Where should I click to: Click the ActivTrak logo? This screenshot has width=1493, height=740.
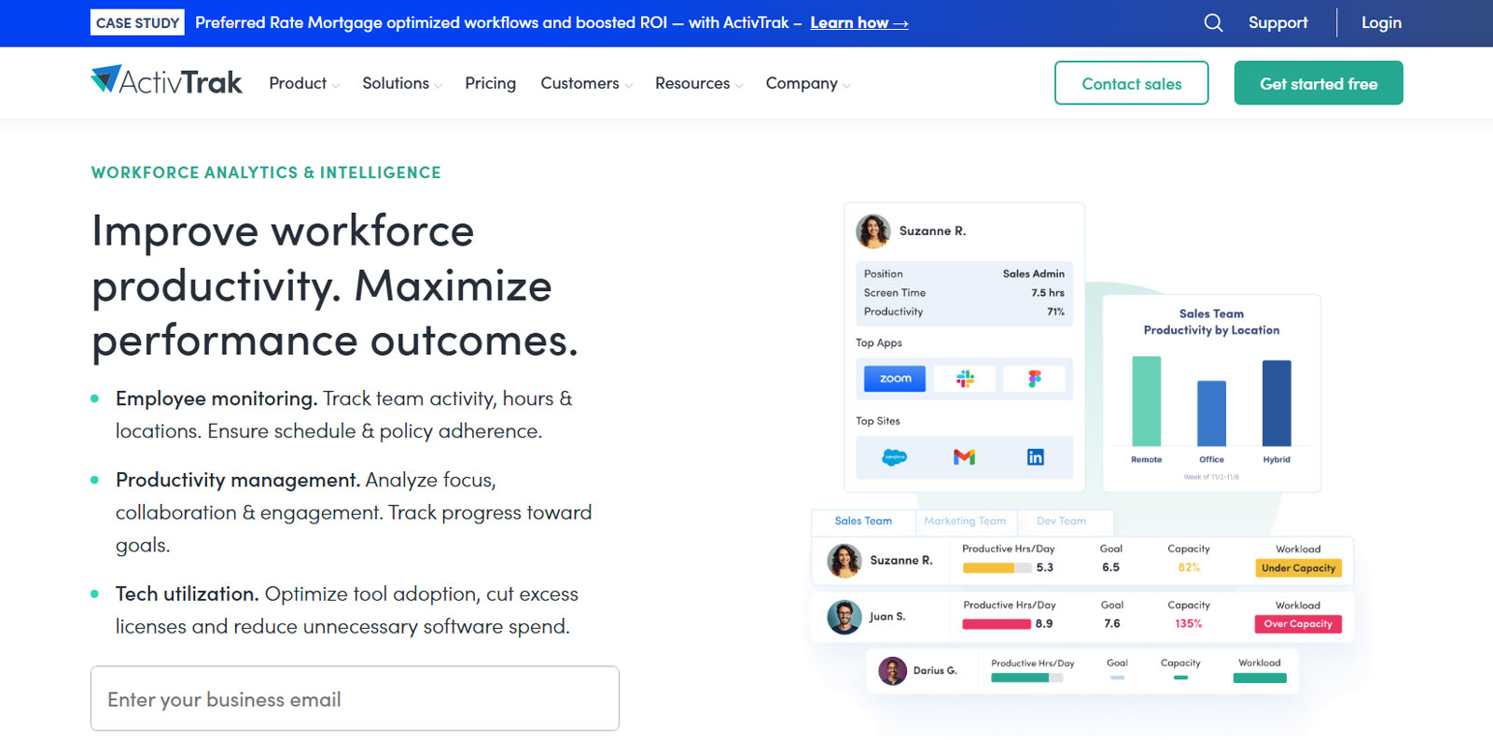coord(166,82)
